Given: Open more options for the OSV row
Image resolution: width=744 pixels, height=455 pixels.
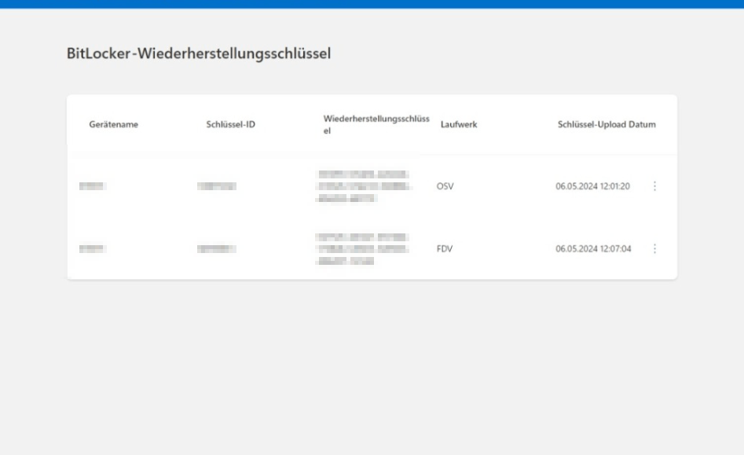Looking at the screenshot, I should (654, 186).
